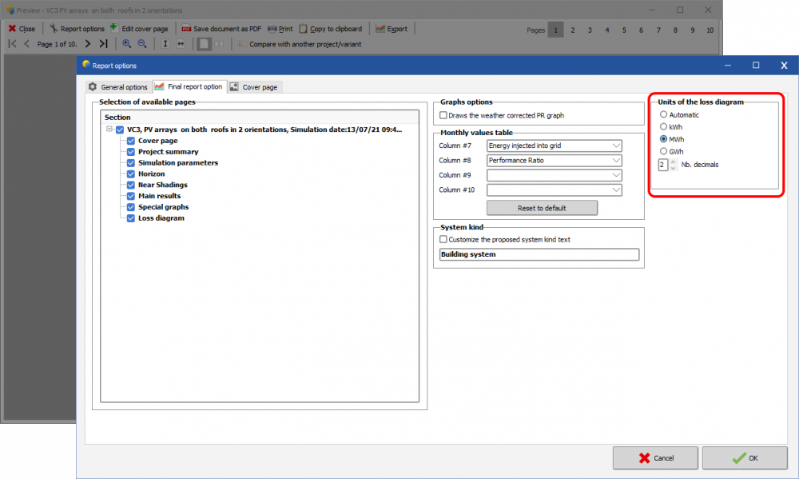Click the zoom out magnifier icon
799x479 pixels.
(x=142, y=44)
